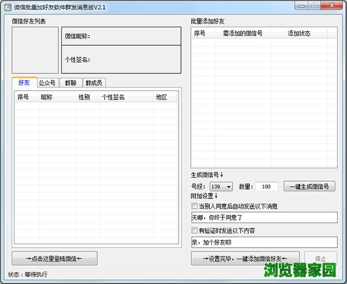Edit the message field 天哪，你终于同意了

264,217
